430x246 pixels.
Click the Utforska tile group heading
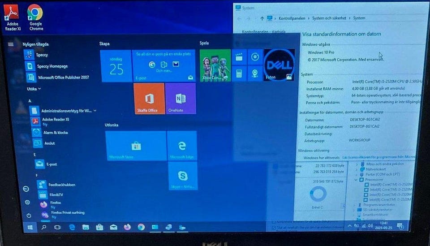click(x=112, y=125)
